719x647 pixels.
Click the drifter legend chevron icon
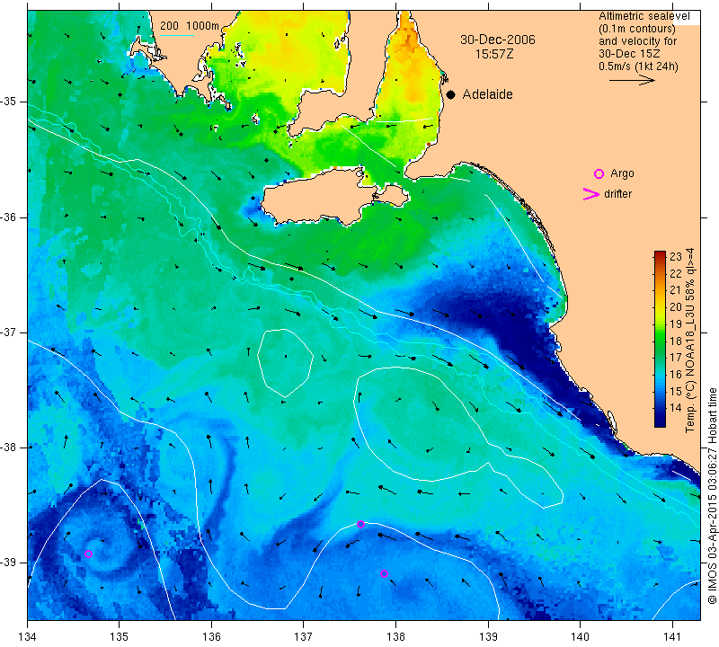pyautogui.click(x=591, y=194)
